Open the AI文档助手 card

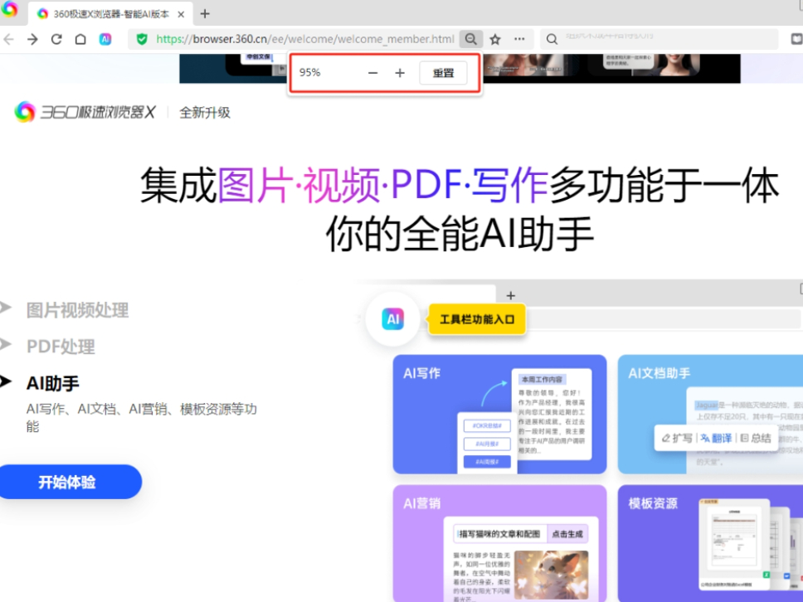710,414
